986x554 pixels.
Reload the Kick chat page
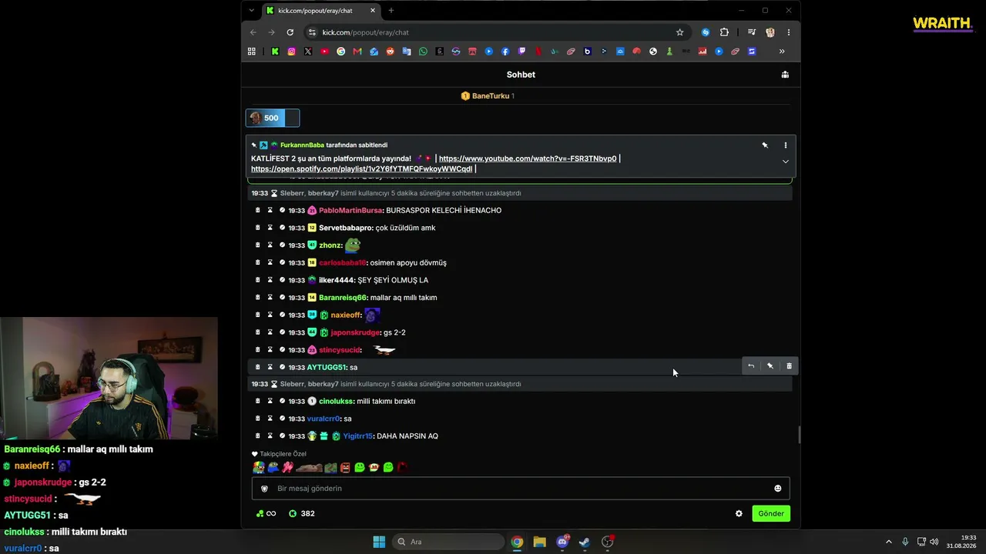tap(290, 32)
